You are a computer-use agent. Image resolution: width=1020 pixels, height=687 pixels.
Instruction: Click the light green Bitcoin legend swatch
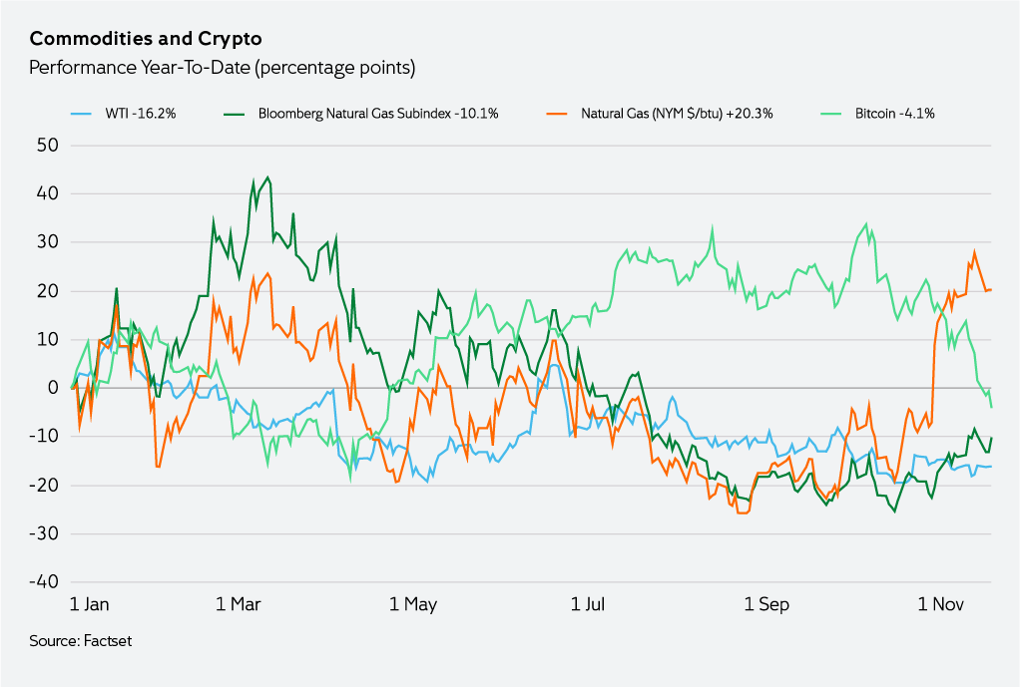click(832, 114)
